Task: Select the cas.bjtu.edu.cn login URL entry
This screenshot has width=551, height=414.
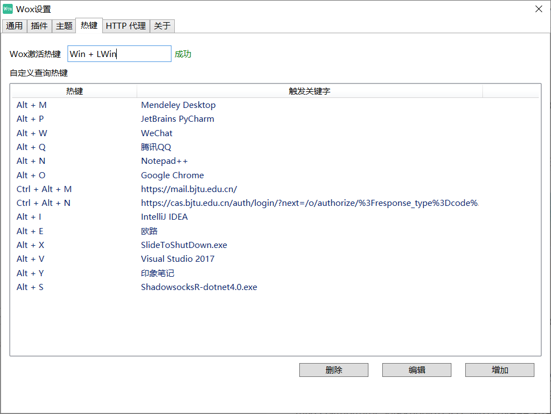Action: (310, 203)
